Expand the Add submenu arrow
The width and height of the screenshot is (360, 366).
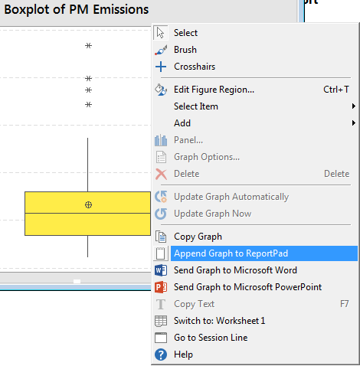tap(354, 123)
